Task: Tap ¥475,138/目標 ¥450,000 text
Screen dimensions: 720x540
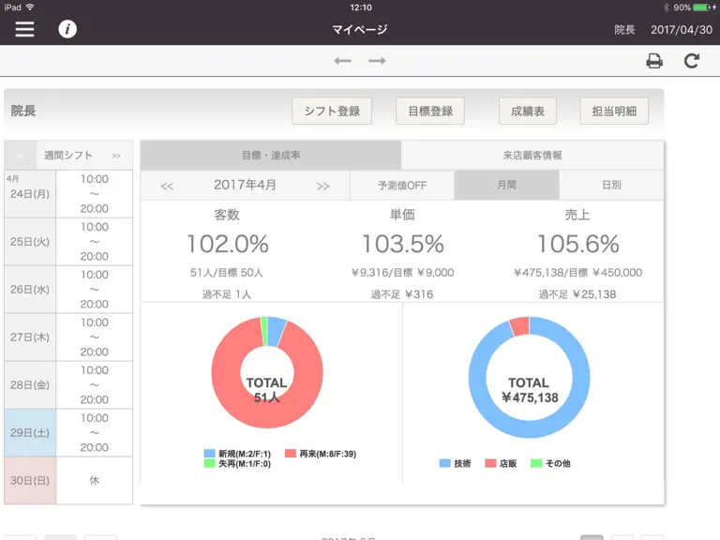Action: (x=577, y=273)
